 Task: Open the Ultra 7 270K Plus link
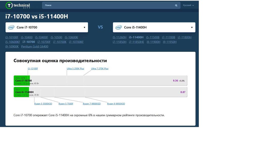click(100, 69)
